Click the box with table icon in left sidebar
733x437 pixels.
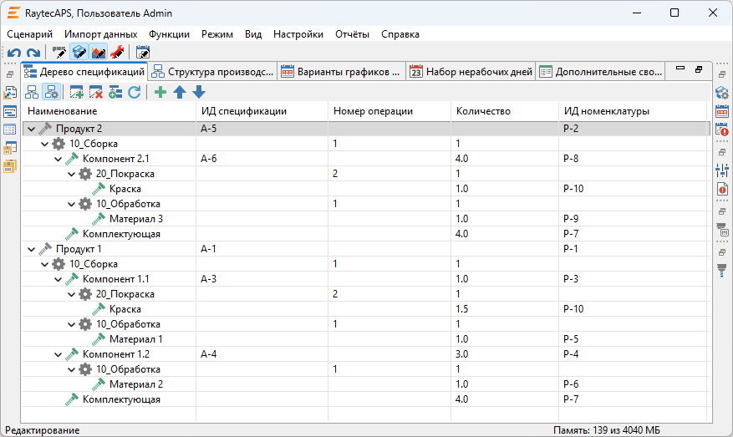click(10, 148)
